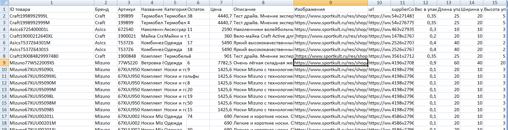Select the 'Носки и гольфы' category cell
This screenshot has height=130, width=508.
182,76
